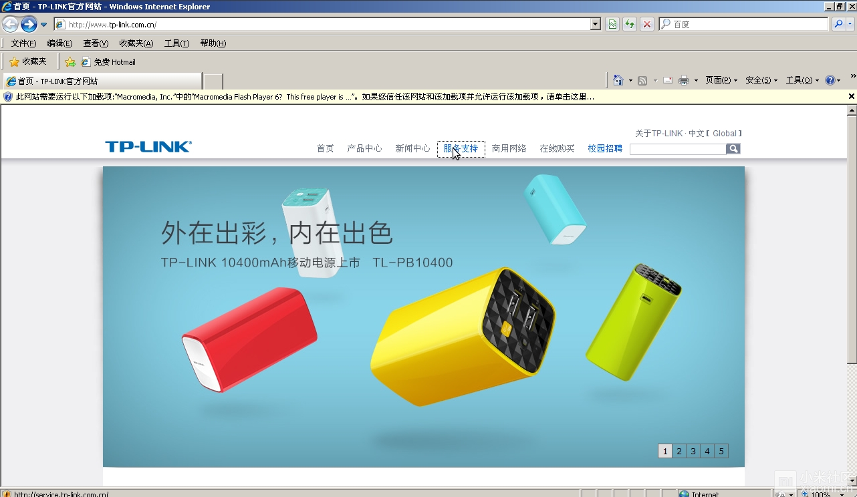
Task: Go to 首页 in site navigation
Action: coord(325,148)
